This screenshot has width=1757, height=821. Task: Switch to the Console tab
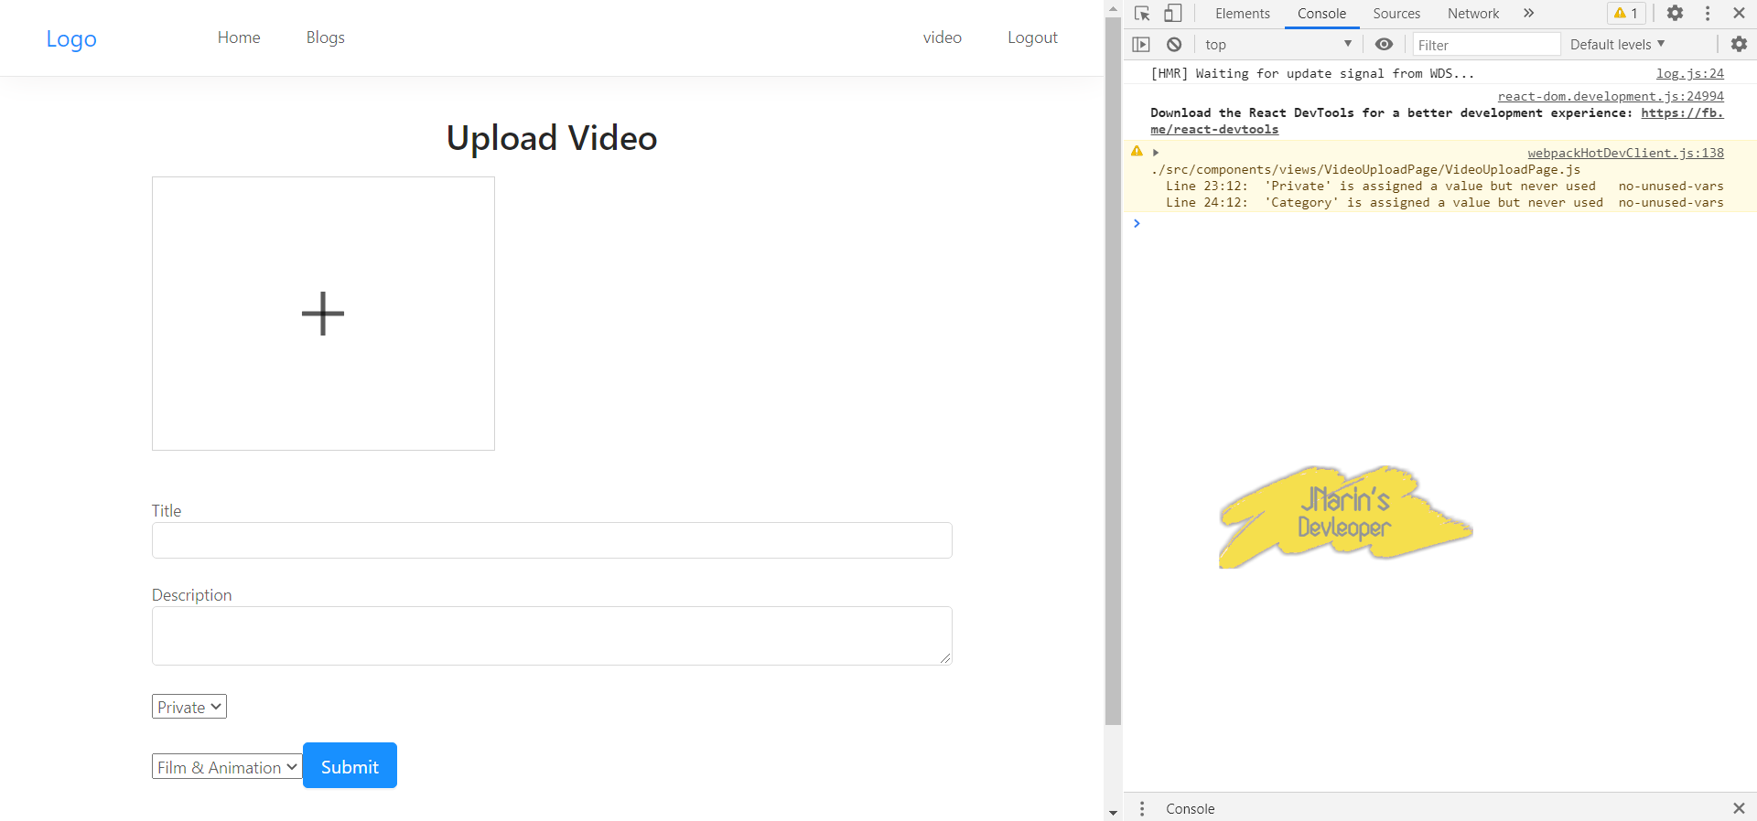click(x=1321, y=14)
